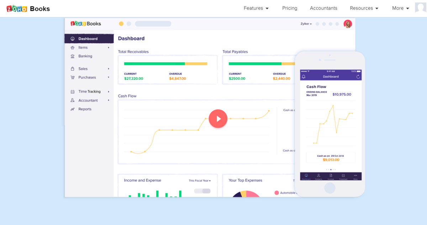
Task: Click the yellow dot in dashboard top bar
Action: tap(121, 24)
